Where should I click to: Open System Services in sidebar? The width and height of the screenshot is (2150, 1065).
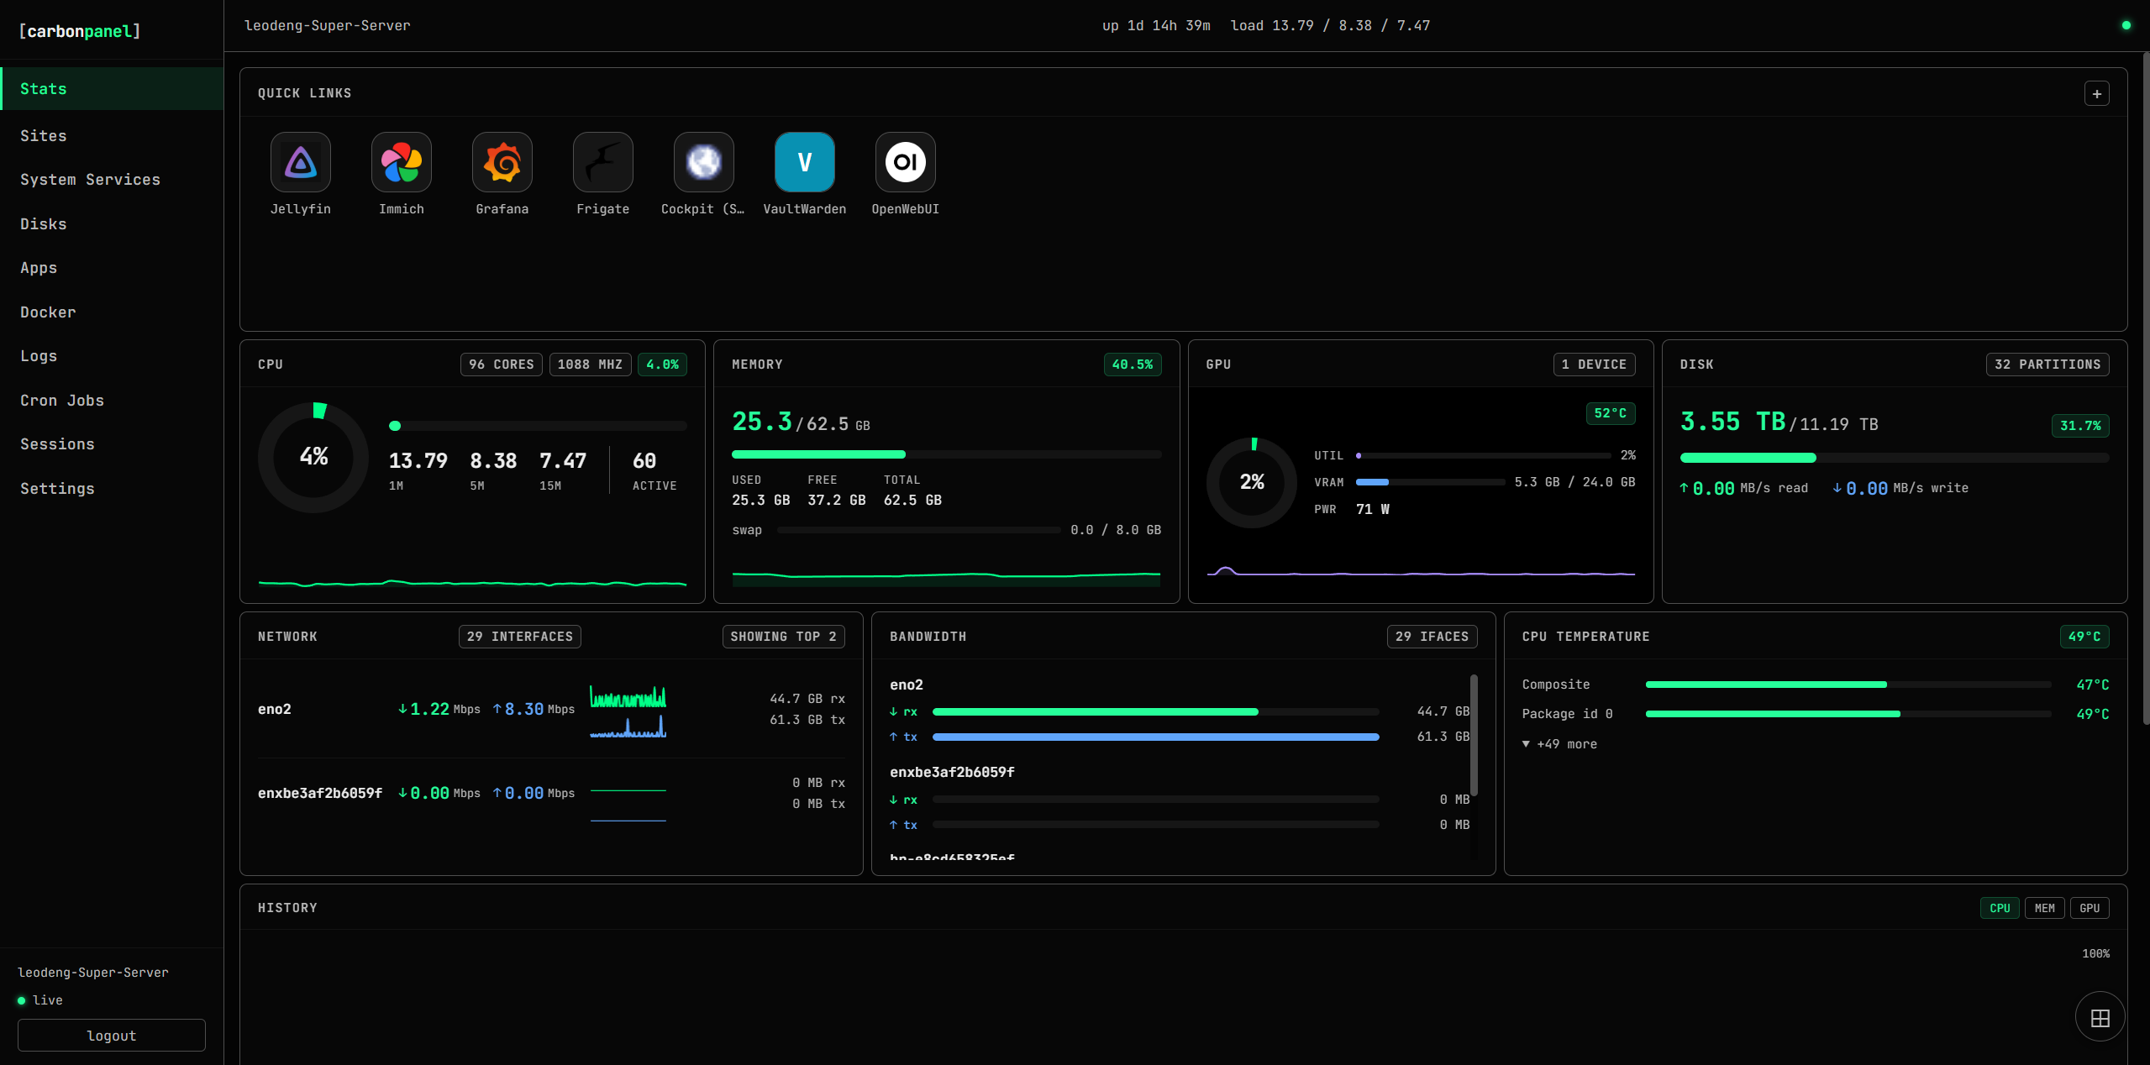(112, 180)
